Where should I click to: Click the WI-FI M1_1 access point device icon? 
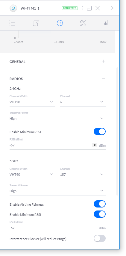pyautogui.click(x=13, y=8)
